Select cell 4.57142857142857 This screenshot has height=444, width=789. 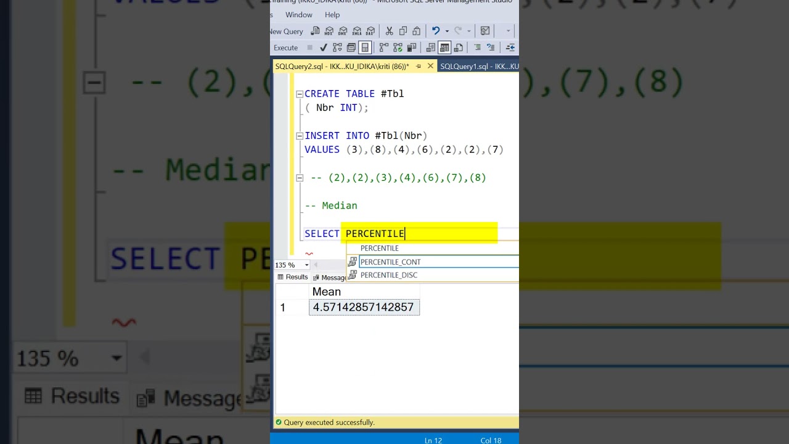tap(364, 307)
